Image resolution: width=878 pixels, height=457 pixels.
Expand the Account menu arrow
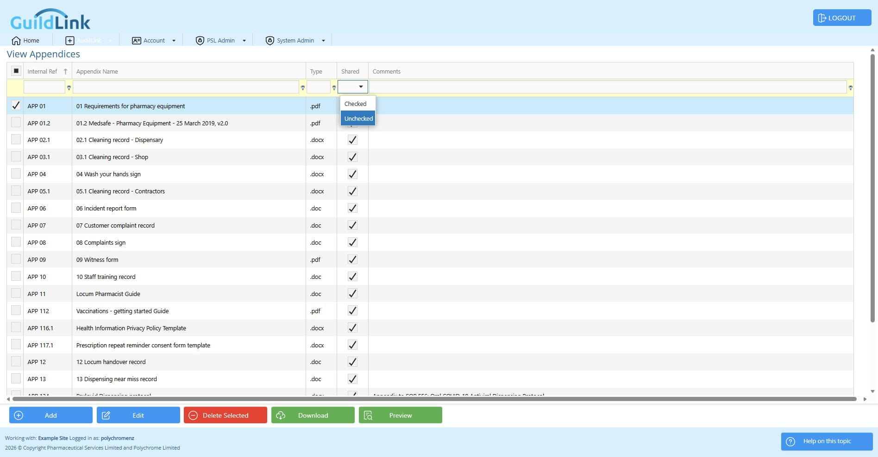pyautogui.click(x=174, y=41)
